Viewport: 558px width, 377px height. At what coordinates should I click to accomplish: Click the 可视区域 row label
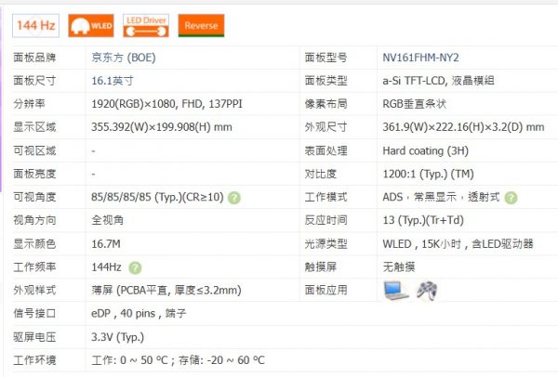[34, 150]
